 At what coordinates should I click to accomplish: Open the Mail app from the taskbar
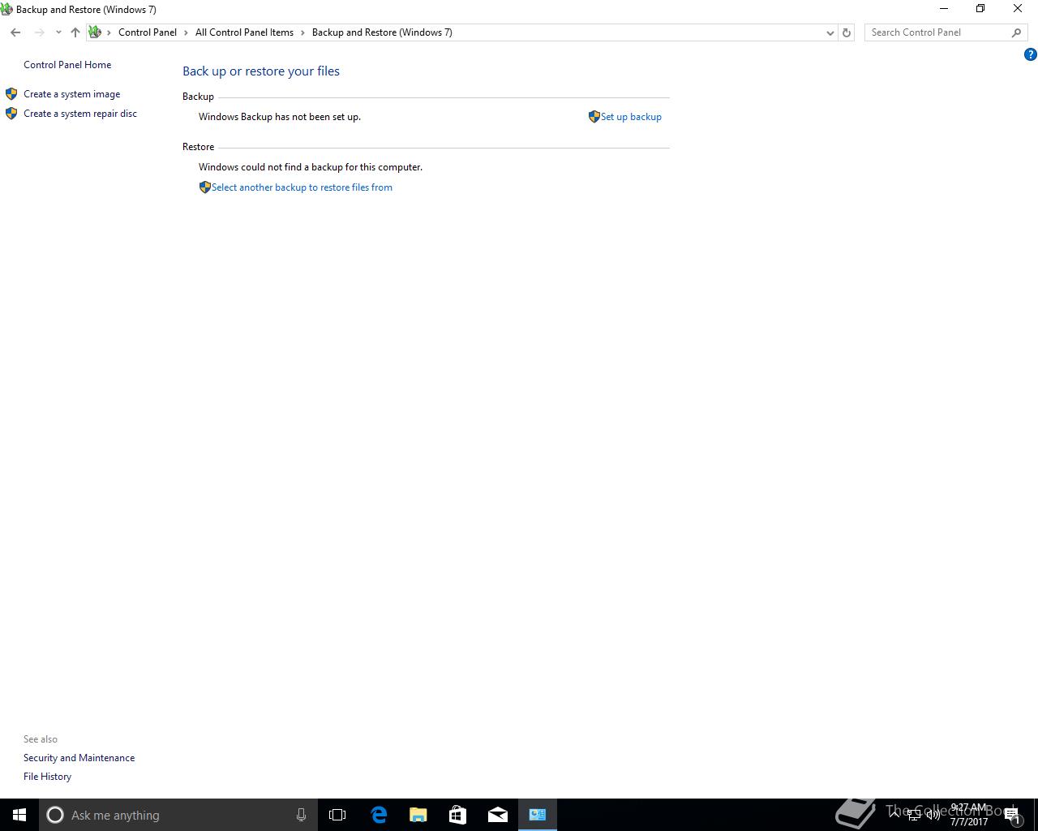click(498, 815)
